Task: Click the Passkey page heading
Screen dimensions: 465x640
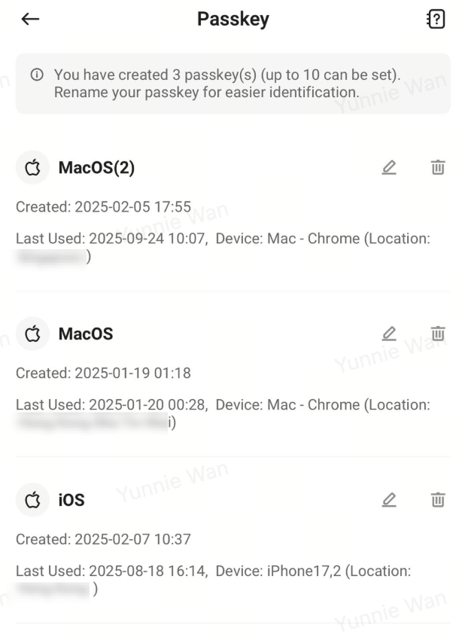Action: click(x=232, y=20)
